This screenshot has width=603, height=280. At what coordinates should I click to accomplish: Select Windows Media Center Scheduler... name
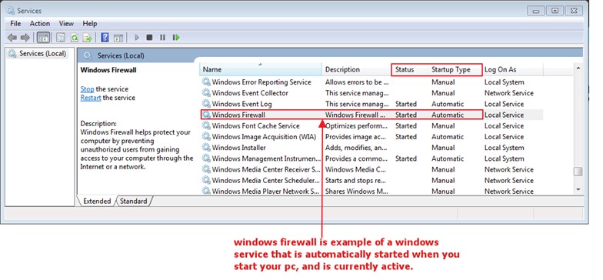tap(266, 180)
